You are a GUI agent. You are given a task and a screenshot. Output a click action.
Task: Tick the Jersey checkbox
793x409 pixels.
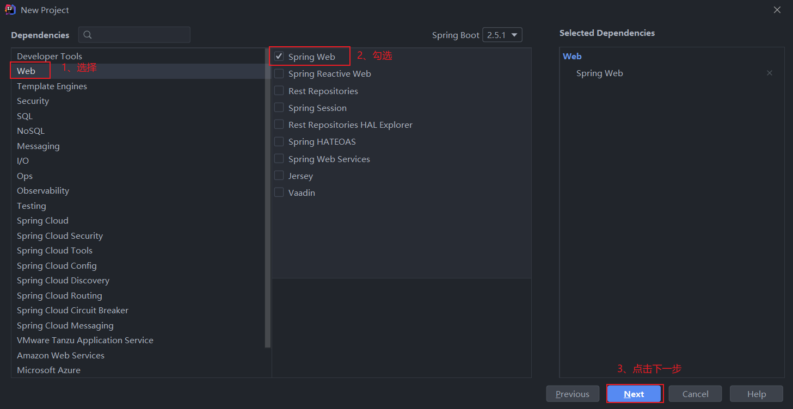(x=279, y=176)
